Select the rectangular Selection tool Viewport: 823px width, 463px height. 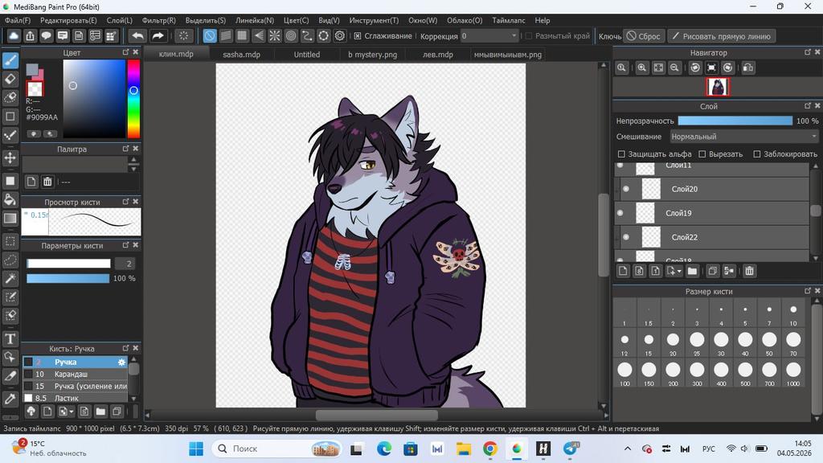click(x=10, y=241)
